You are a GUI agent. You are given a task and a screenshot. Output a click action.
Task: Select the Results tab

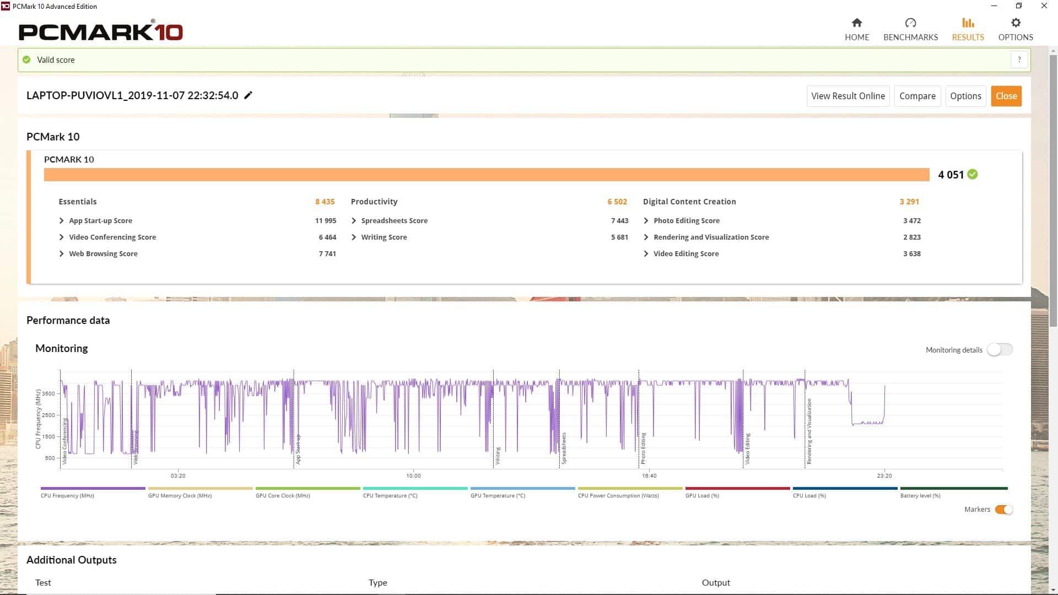pyautogui.click(x=968, y=29)
